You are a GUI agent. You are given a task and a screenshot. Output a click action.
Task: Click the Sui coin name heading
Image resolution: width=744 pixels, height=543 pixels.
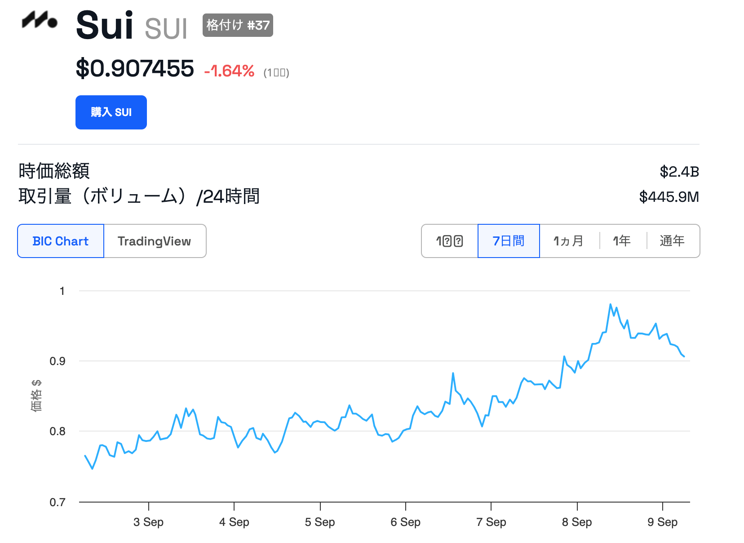[104, 25]
